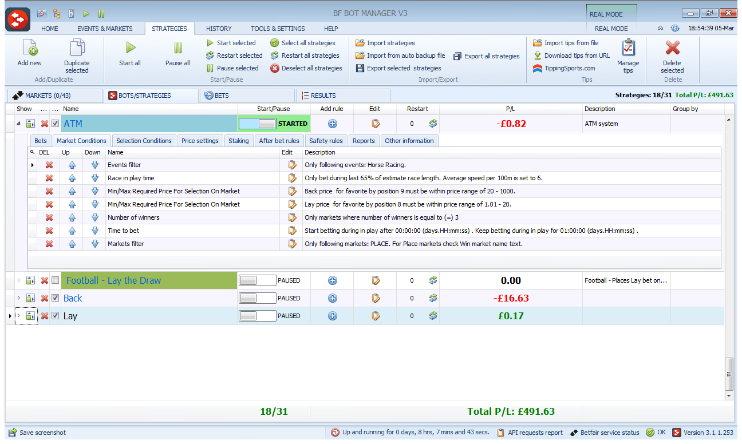This screenshot has height=444, width=742.
Task: Switch to the BETS tab
Action: [247, 96]
